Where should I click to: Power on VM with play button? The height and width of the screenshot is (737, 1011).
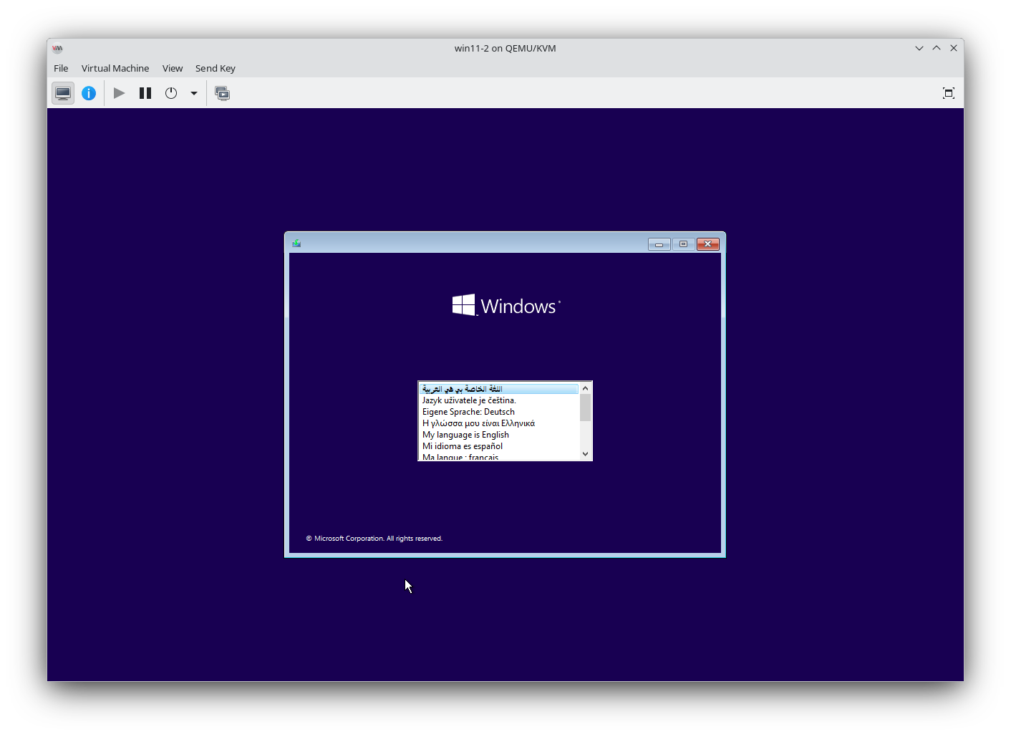(120, 93)
